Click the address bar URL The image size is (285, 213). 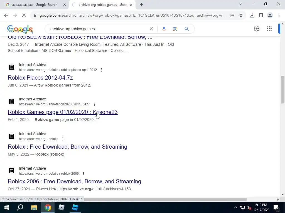[132, 16]
